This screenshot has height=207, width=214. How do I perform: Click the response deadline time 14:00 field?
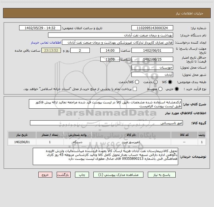pos(110,51)
